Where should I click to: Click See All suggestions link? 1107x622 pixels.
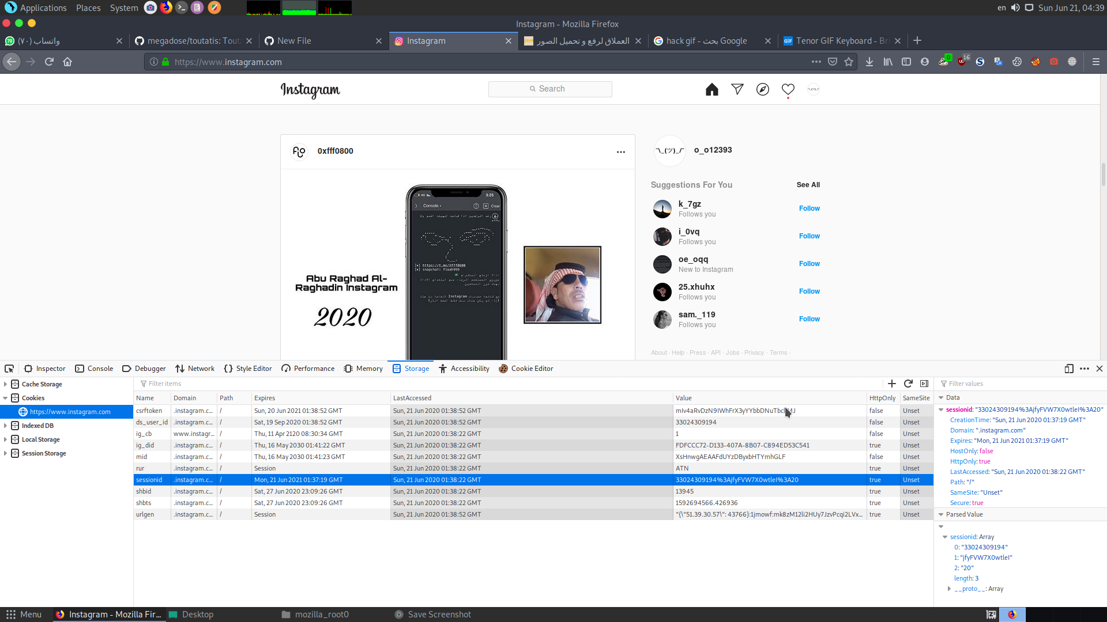pos(808,185)
